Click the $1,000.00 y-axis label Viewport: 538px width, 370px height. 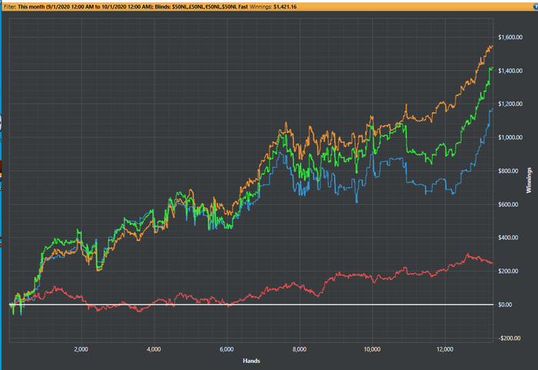[510, 137]
